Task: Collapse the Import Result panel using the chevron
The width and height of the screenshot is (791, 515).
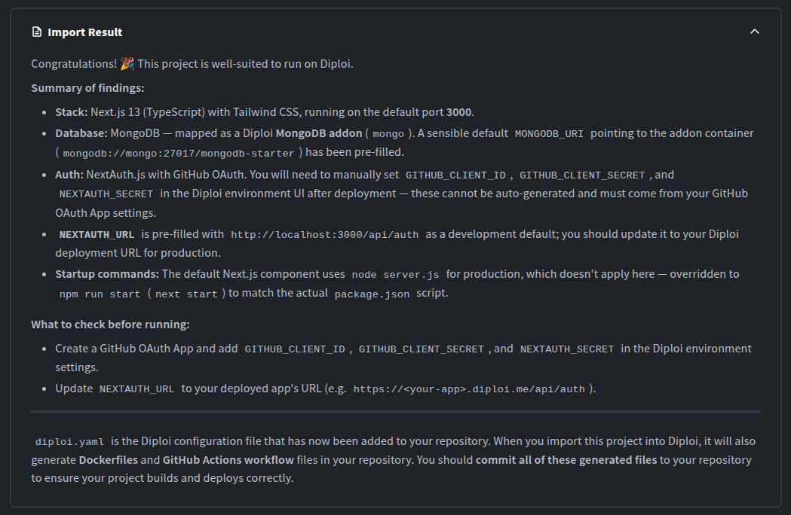Action: click(x=755, y=32)
